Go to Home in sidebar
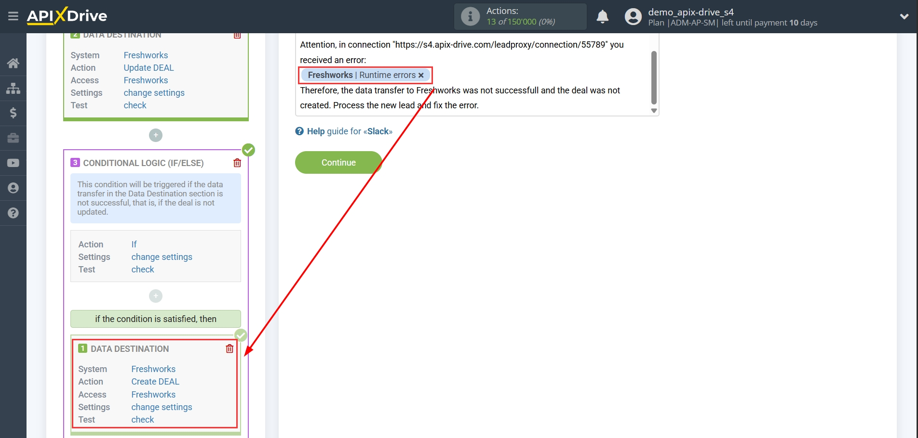918x438 pixels. 13,63
